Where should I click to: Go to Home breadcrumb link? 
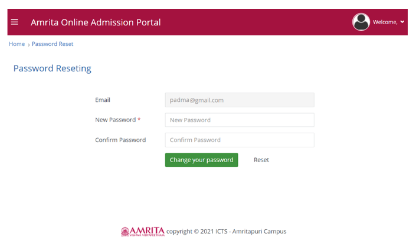[17, 44]
